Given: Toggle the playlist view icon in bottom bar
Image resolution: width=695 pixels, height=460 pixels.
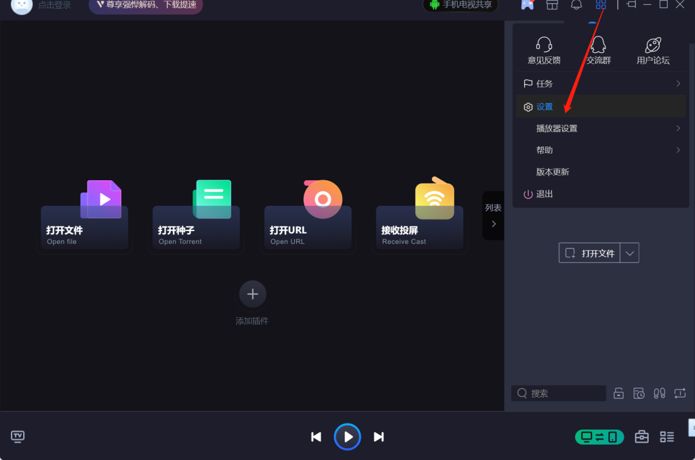Looking at the screenshot, I should click(x=667, y=437).
